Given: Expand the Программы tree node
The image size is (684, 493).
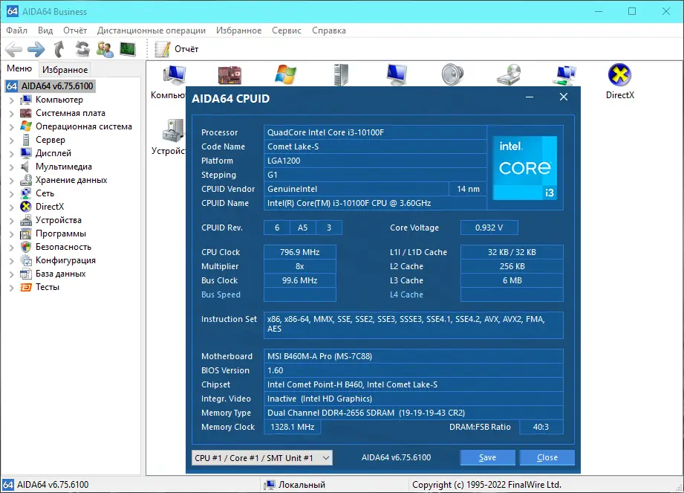Looking at the screenshot, I should 12,234.
